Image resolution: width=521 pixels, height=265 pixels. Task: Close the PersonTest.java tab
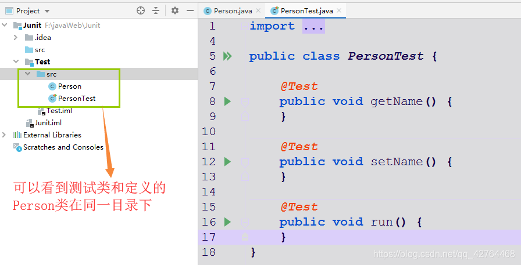pyautogui.click(x=339, y=10)
